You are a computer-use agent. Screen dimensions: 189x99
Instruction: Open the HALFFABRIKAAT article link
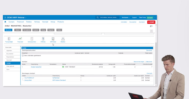pos(29,78)
